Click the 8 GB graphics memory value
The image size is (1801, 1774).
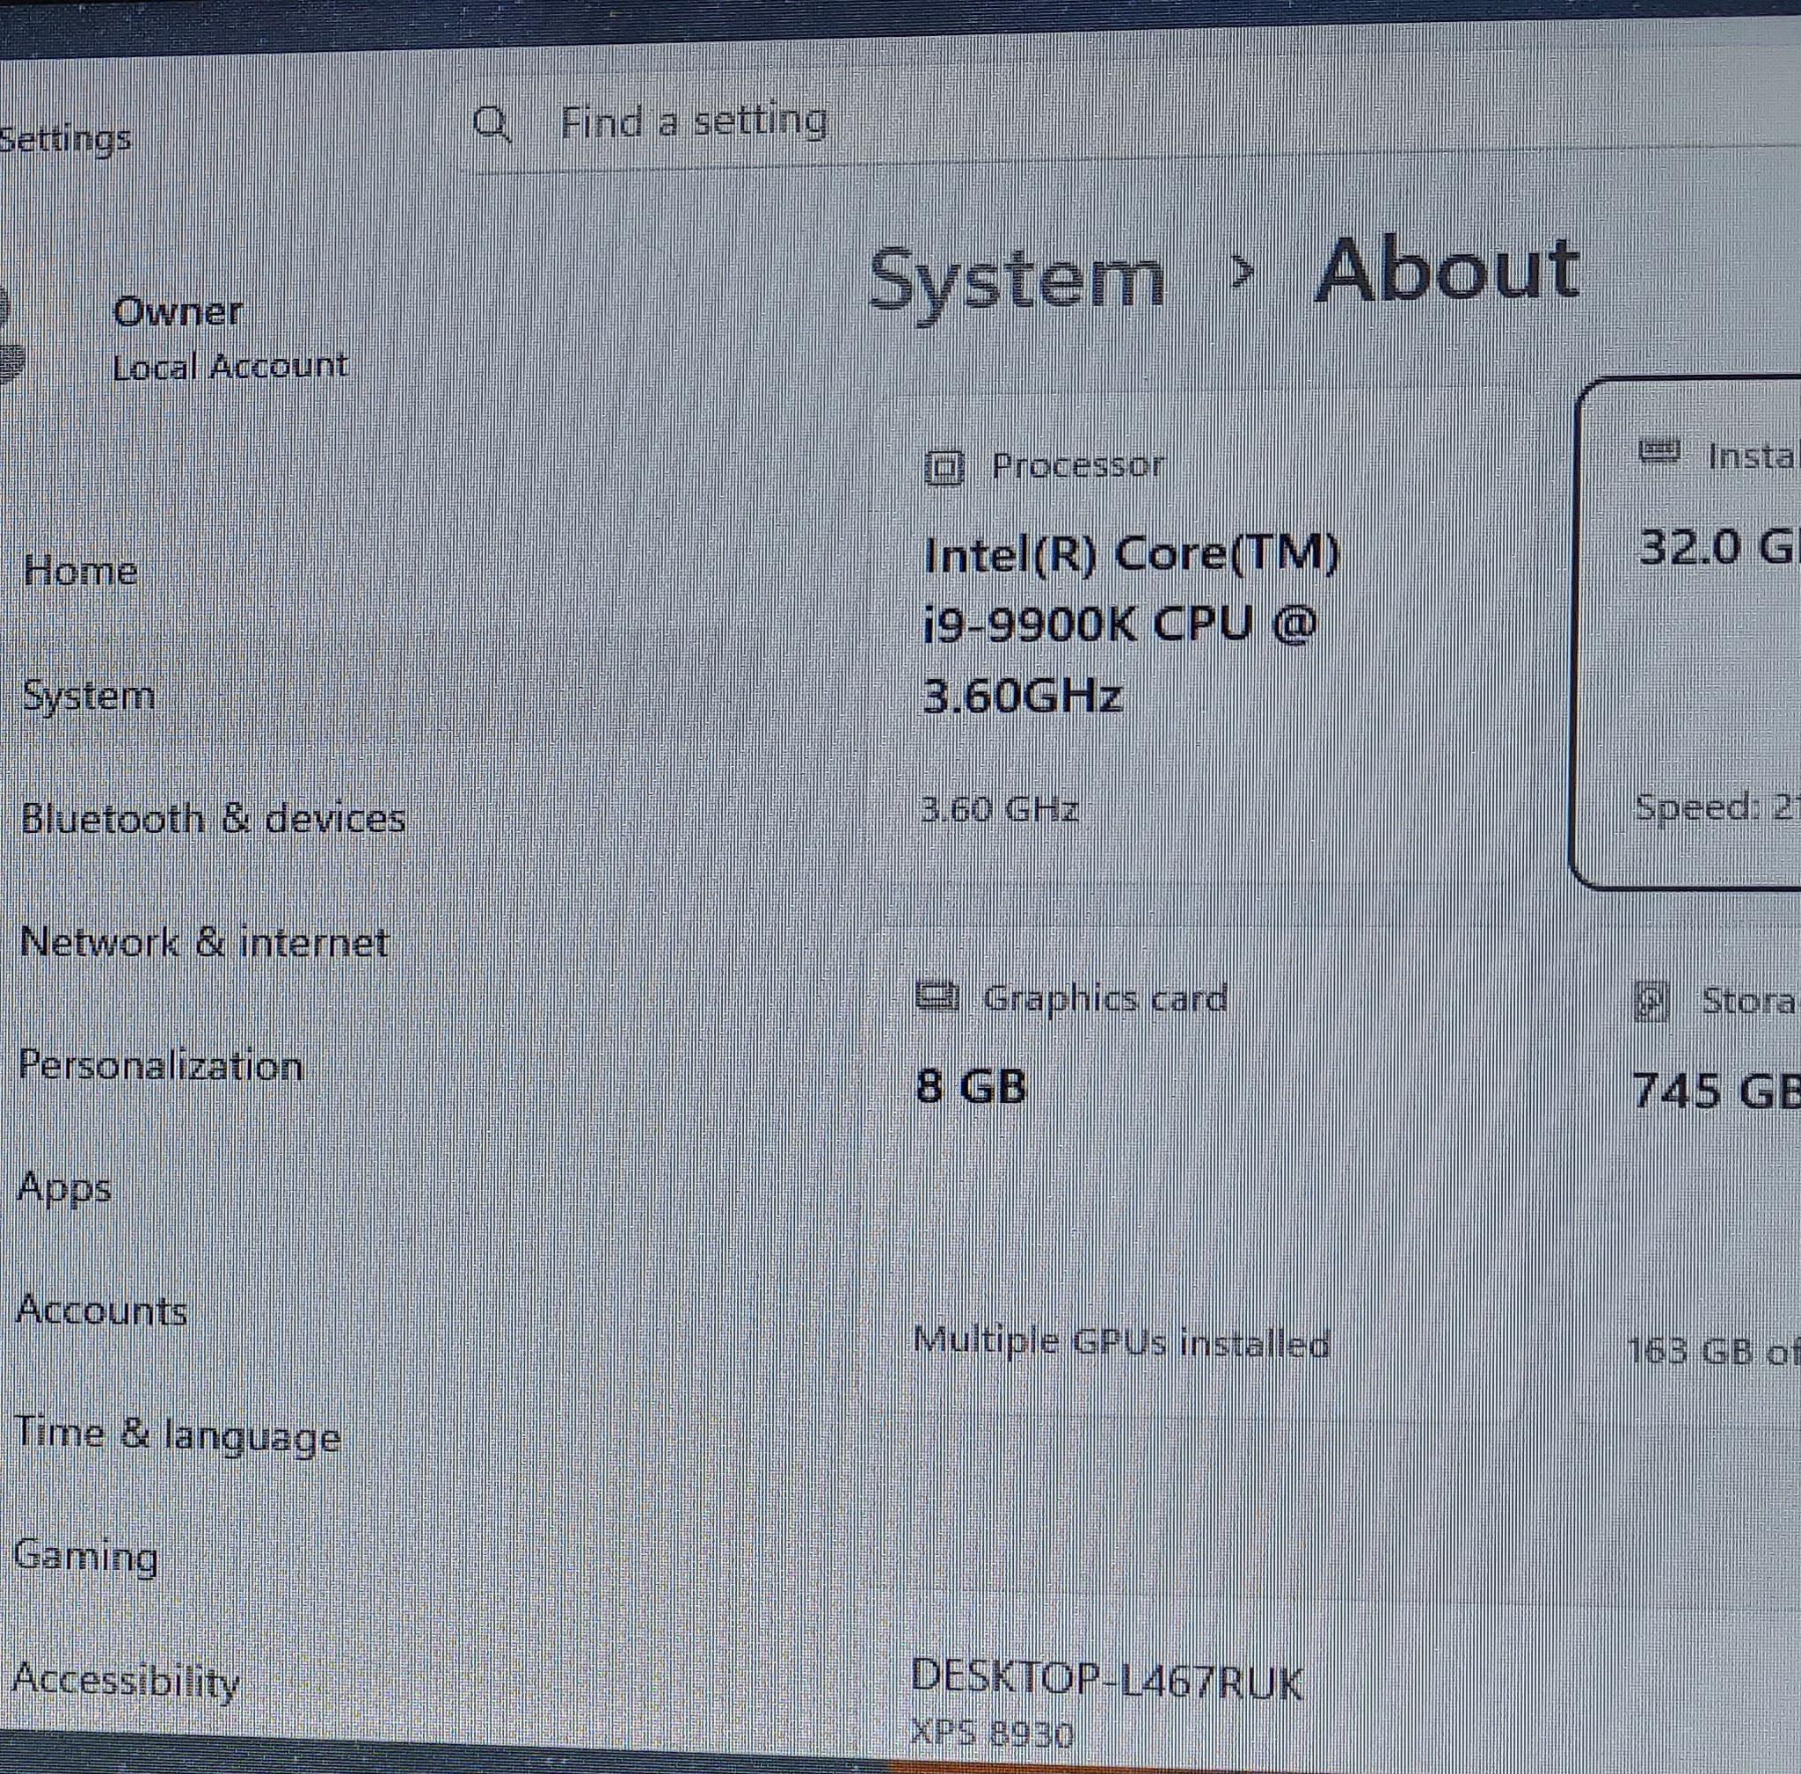pos(971,1086)
